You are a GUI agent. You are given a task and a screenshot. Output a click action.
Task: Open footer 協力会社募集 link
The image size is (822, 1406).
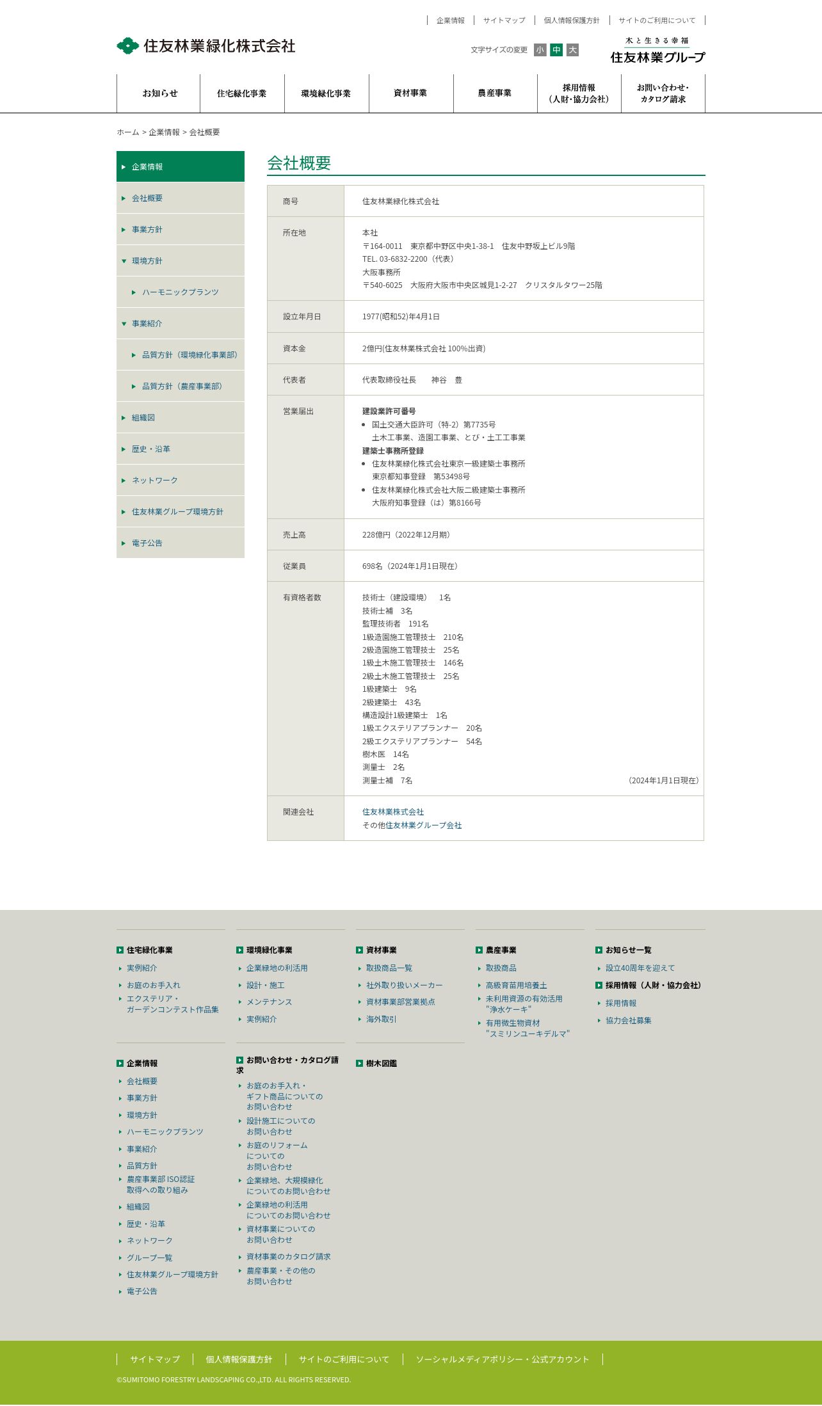(x=629, y=1021)
